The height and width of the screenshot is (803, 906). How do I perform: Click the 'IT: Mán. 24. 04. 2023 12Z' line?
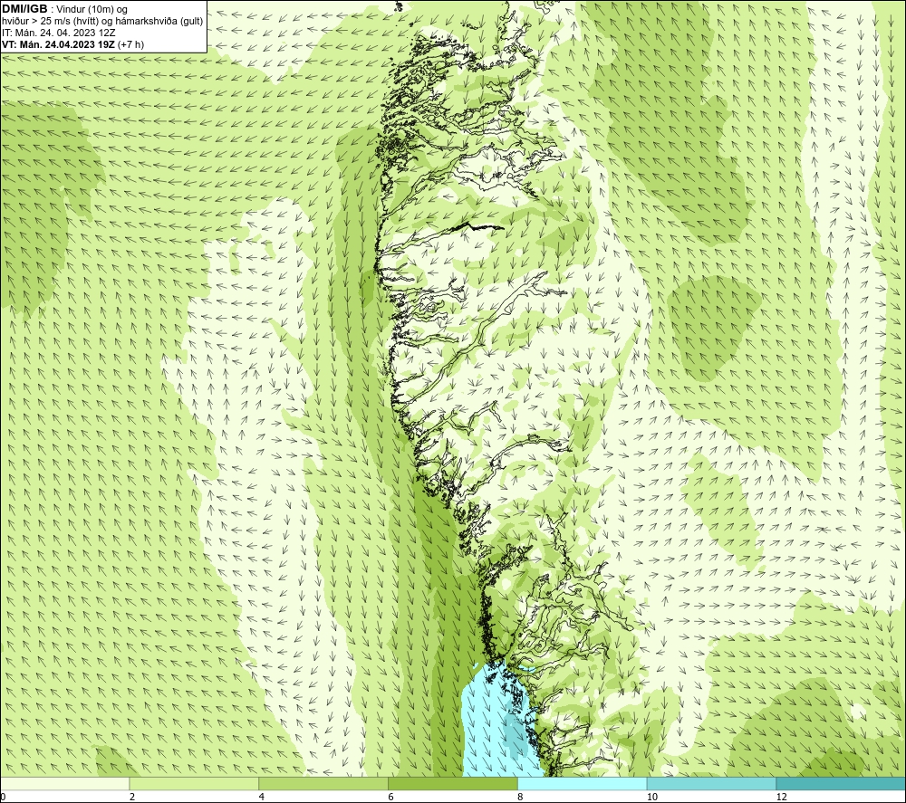click(58, 33)
